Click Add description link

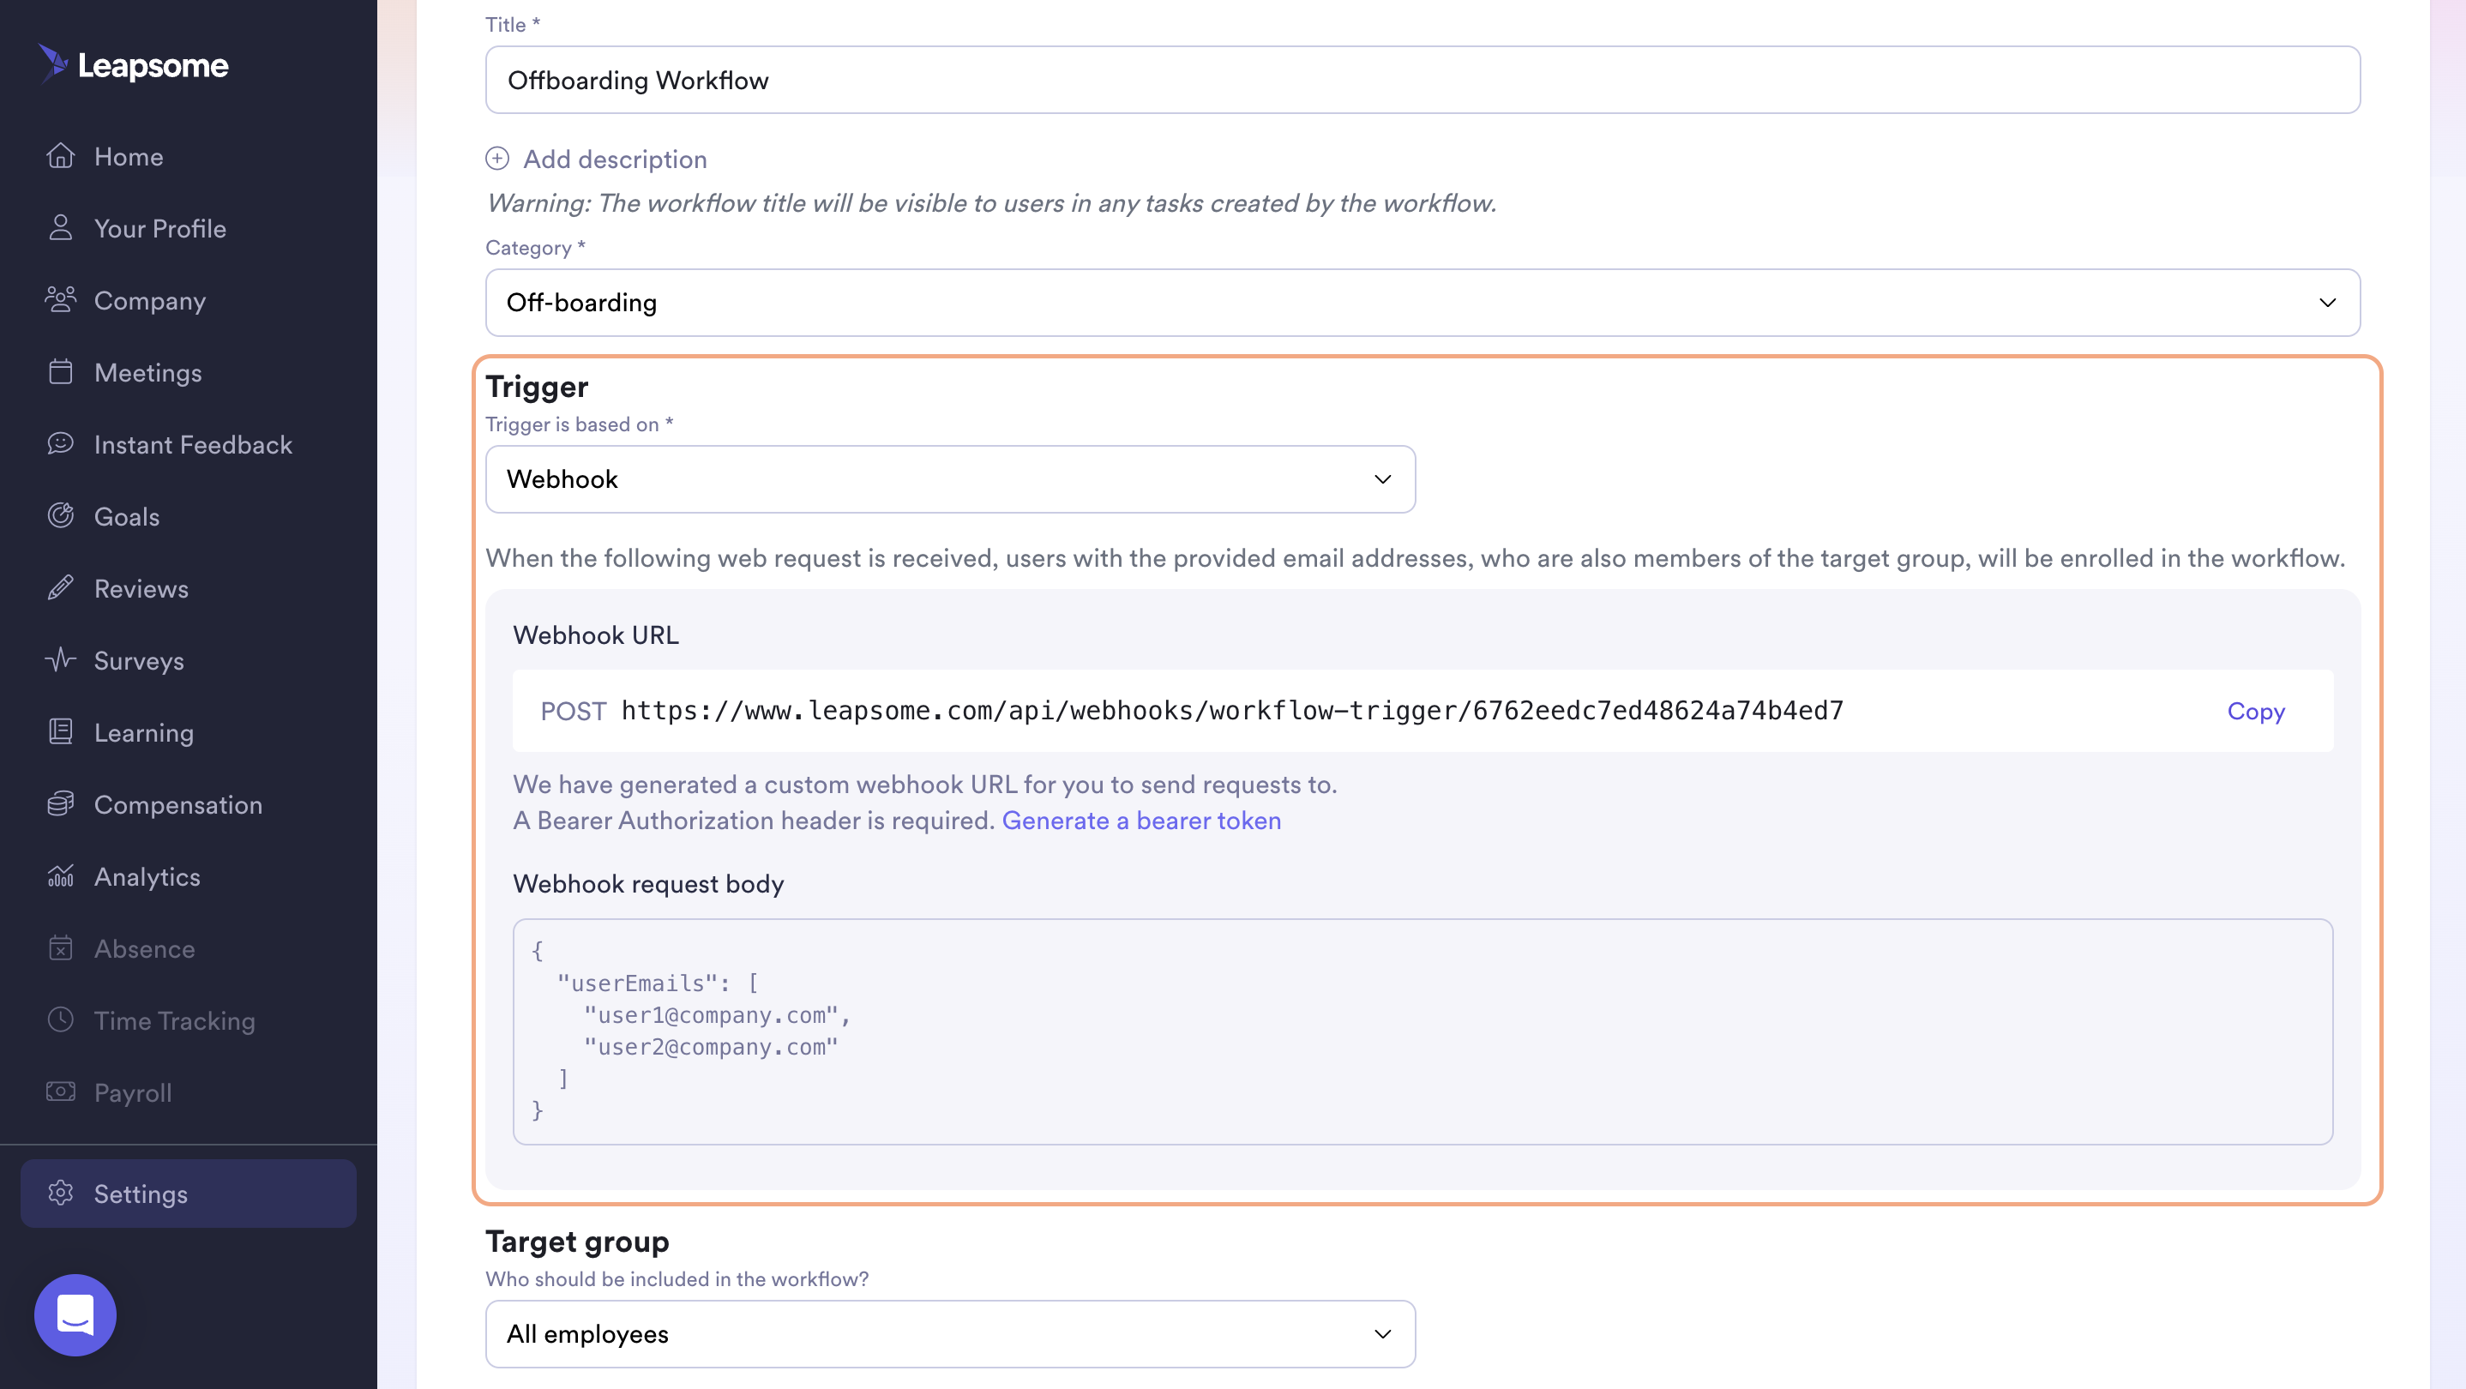pos(615,158)
